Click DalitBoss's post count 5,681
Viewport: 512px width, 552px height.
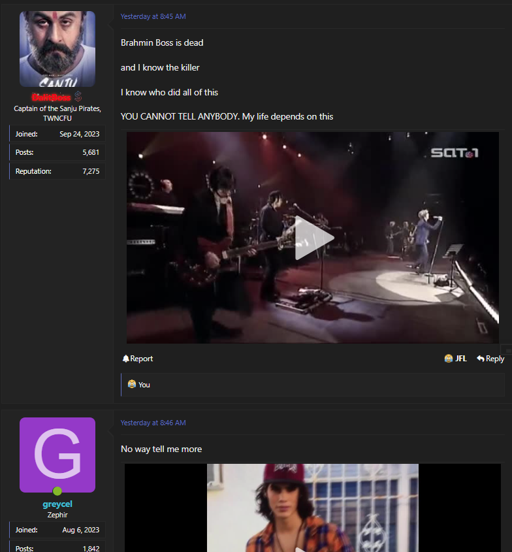pyautogui.click(x=91, y=152)
